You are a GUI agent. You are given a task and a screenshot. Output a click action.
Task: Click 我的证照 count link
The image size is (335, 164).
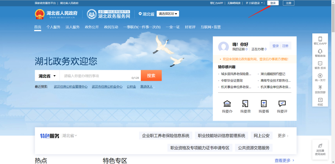[240, 49]
